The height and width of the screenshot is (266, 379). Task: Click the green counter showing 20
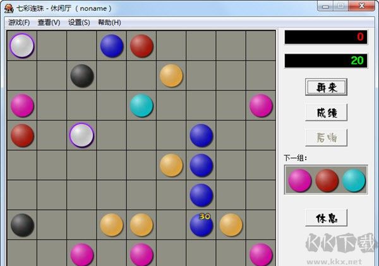pos(326,61)
